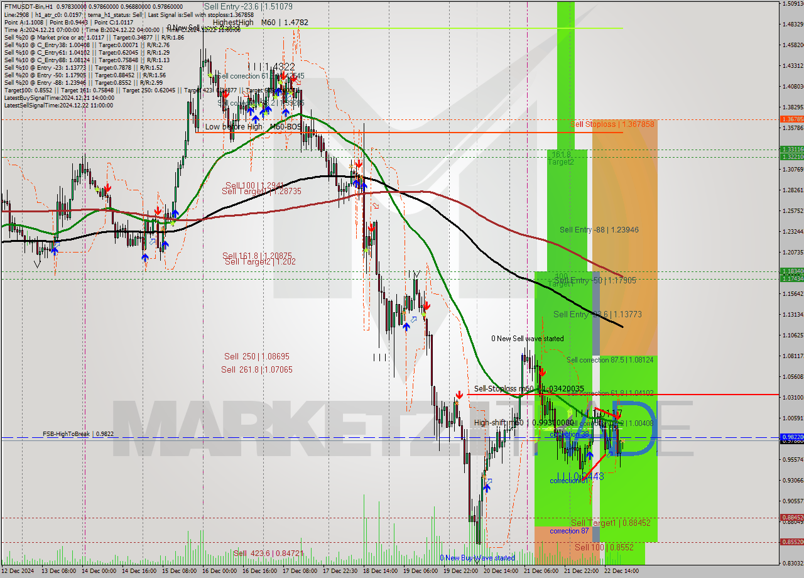
Task: Click the 'Sell 161.8 | 1.20875' label
Action: click(x=257, y=256)
